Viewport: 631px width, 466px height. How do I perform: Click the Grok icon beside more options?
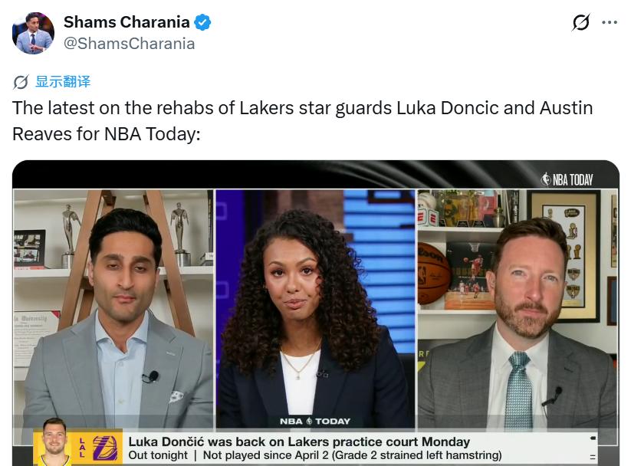(x=580, y=22)
